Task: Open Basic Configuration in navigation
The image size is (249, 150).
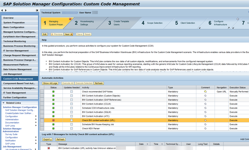Action: (20, 27)
